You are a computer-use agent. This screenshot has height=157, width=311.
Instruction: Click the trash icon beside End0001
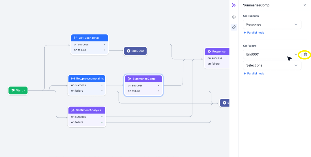pyautogui.click(x=305, y=54)
